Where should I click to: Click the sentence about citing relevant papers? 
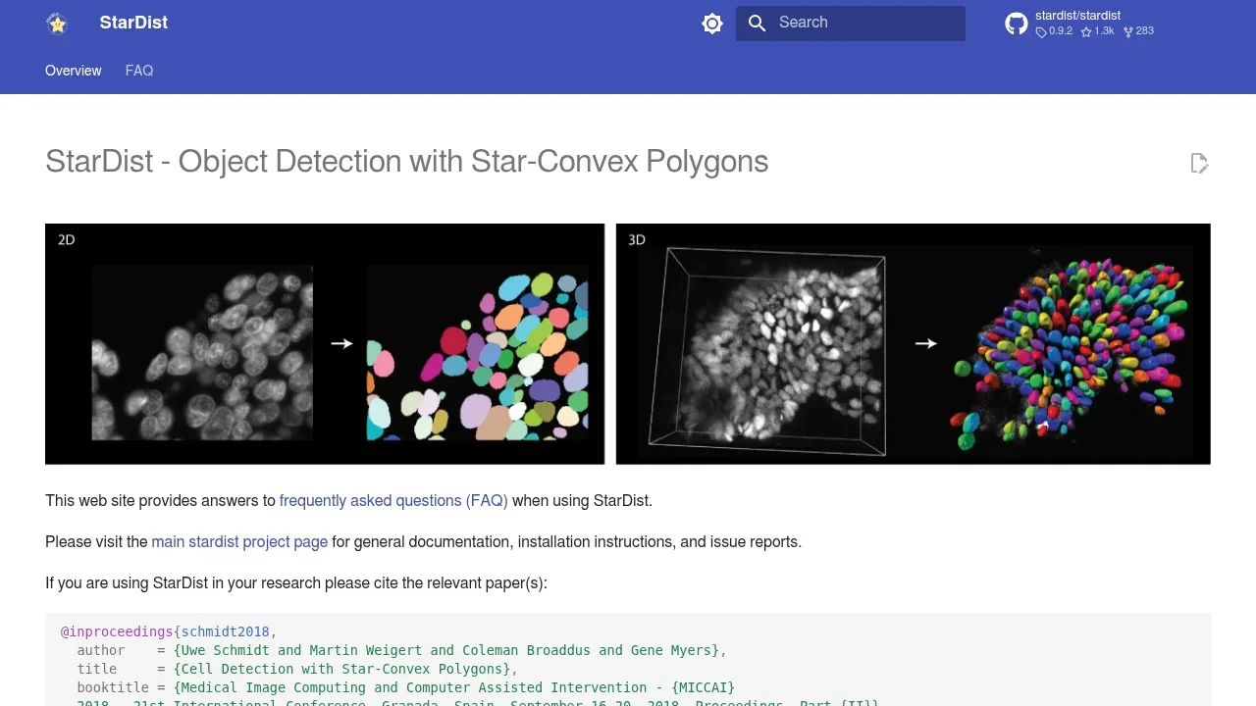pyautogui.click(x=296, y=582)
